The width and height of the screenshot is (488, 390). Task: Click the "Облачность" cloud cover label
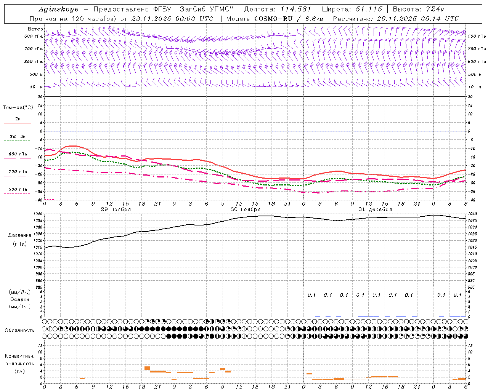coord(19,330)
